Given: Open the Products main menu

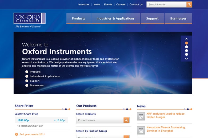Looking at the screenshot, I should 78,18.
